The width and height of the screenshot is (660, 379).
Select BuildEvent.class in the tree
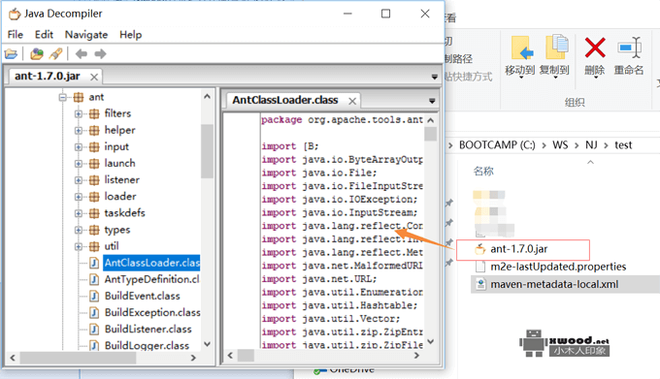[x=143, y=297]
